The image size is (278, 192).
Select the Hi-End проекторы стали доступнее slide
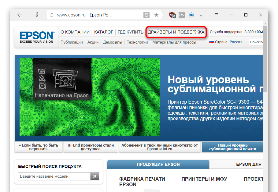click(91, 147)
